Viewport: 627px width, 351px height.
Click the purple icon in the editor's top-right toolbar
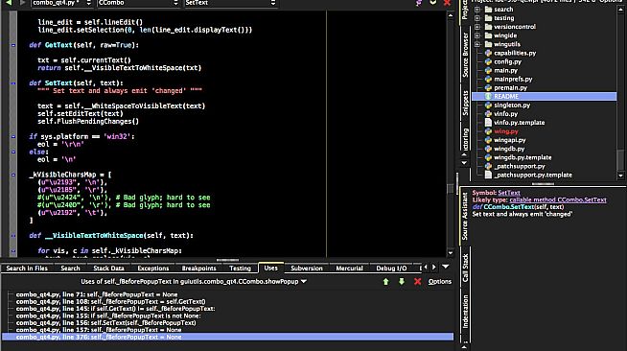tap(419, 3)
